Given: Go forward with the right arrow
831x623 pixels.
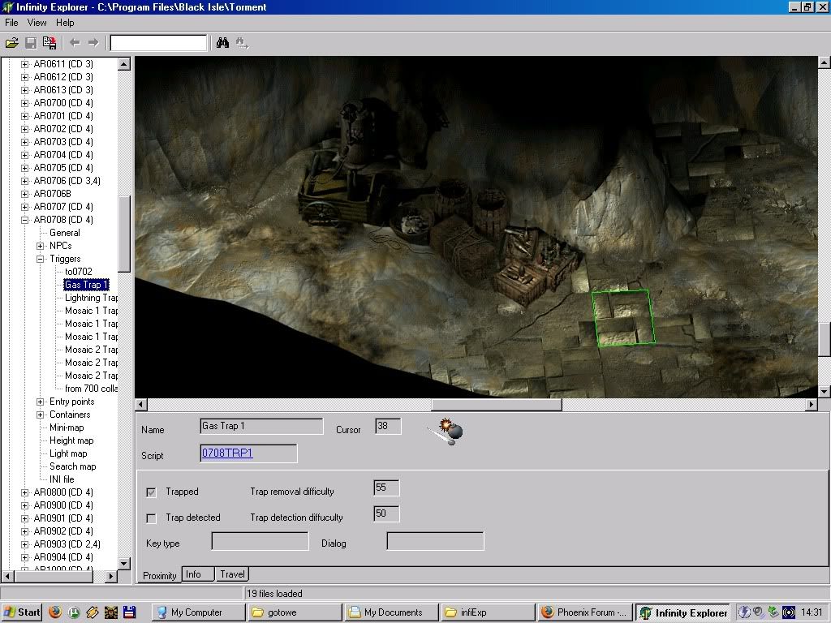Looking at the screenshot, I should [93, 42].
